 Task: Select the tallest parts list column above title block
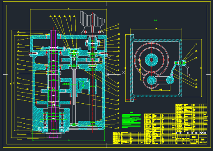[191, 118]
